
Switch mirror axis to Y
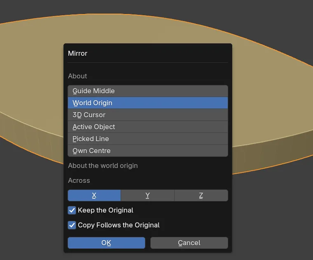(147, 195)
